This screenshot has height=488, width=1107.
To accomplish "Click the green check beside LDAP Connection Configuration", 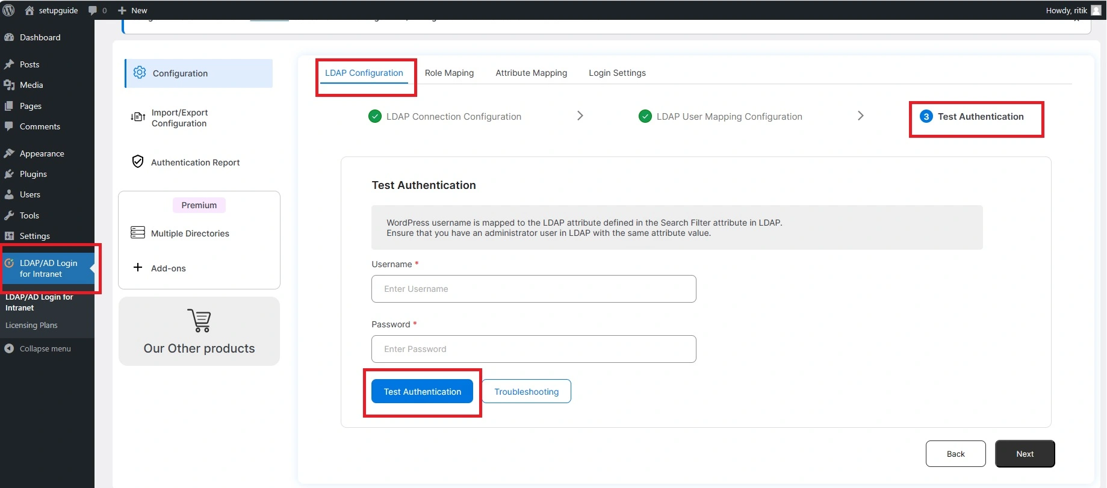I will coord(375,116).
